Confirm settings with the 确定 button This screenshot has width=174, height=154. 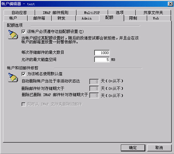point(133,148)
